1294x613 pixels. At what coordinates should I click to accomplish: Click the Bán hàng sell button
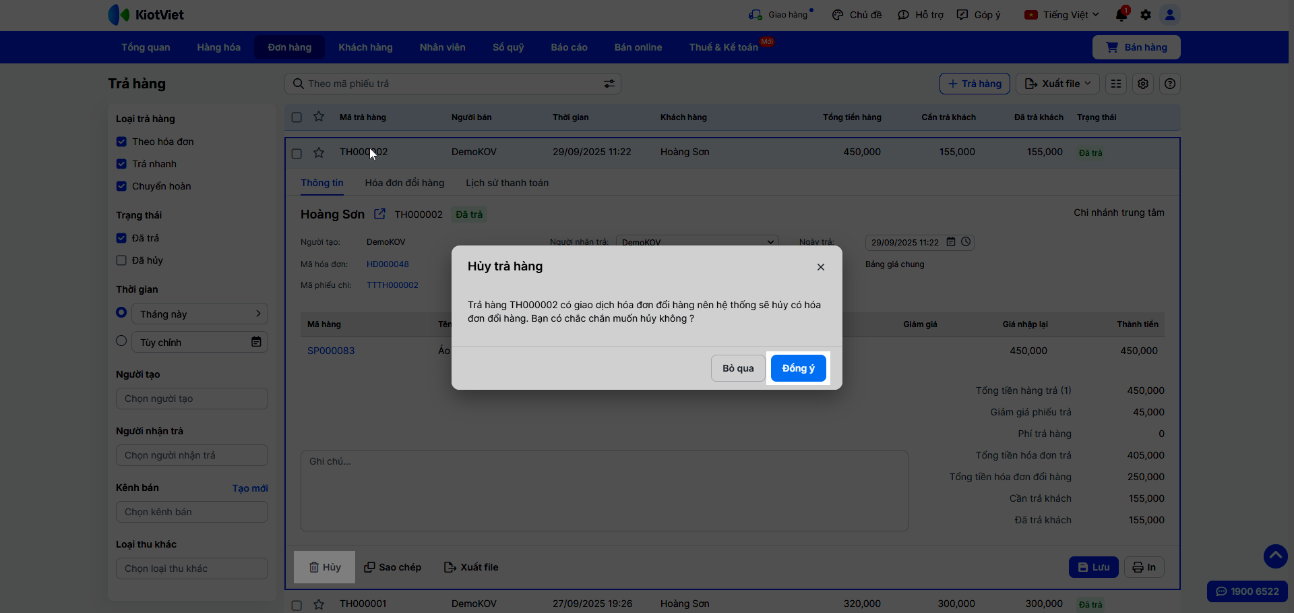pyautogui.click(x=1136, y=47)
